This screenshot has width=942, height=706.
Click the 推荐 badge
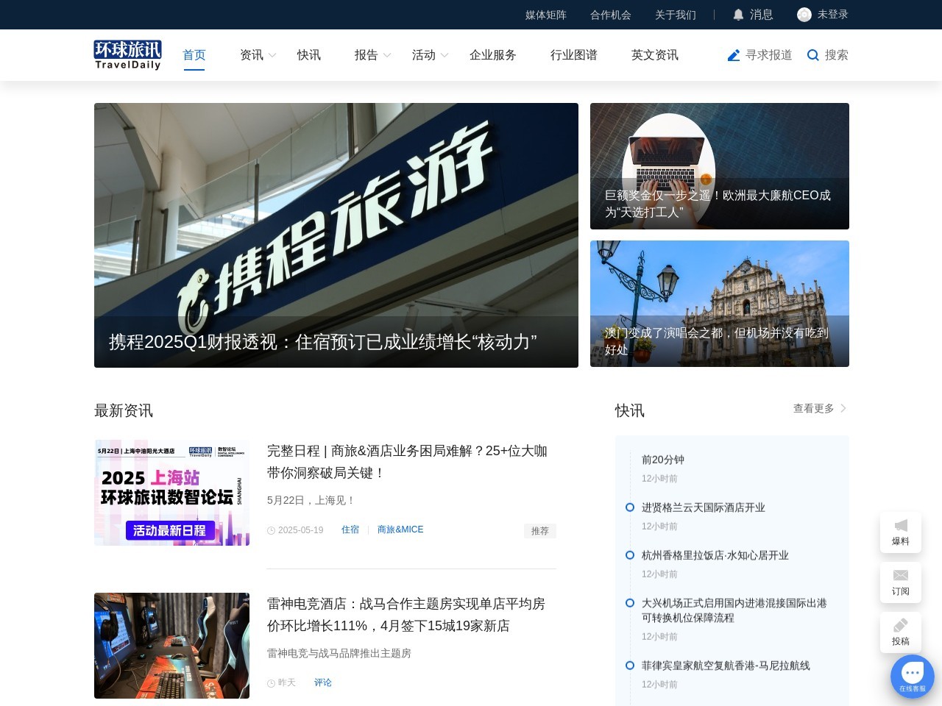(x=540, y=531)
